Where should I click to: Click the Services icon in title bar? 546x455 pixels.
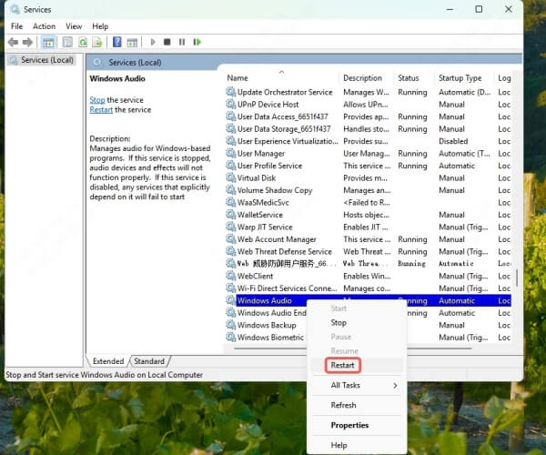[15, 9]
